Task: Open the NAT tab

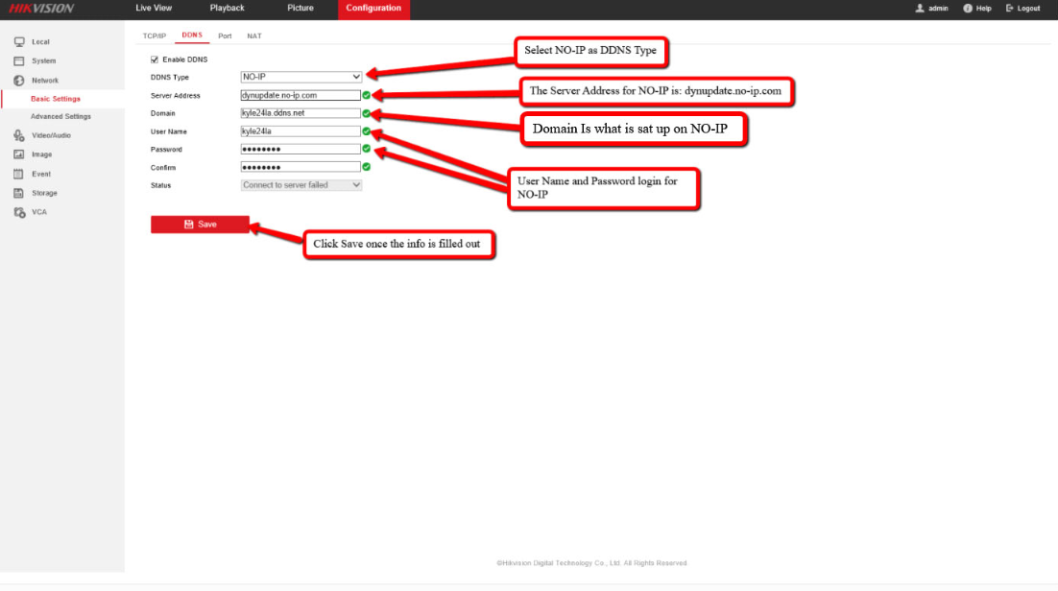Action: tap(254, 35)
